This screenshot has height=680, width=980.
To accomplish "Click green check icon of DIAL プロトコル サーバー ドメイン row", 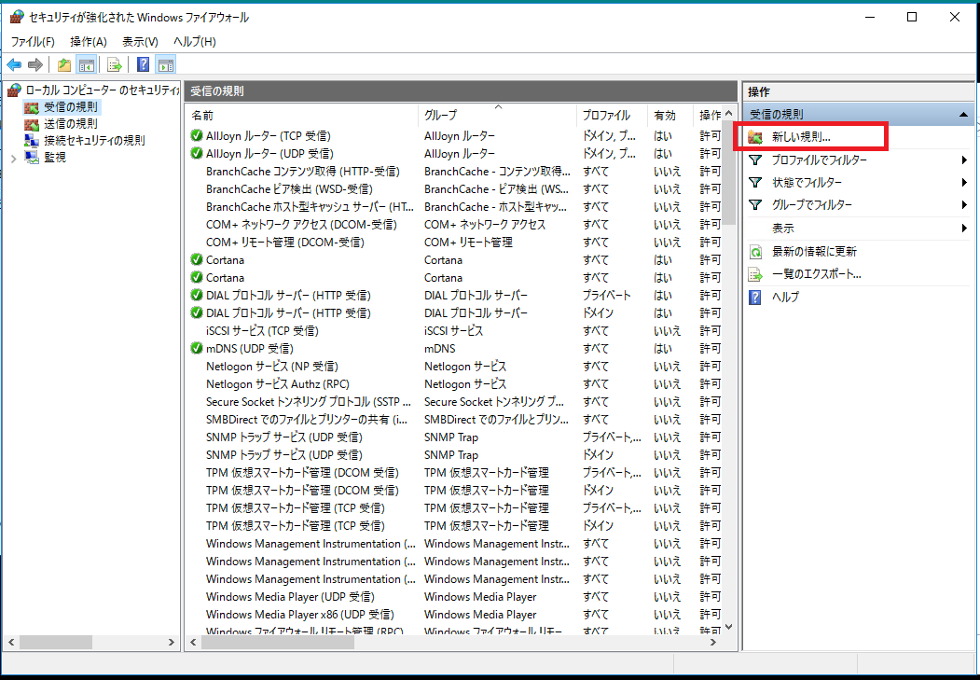I will coord(197,312).
